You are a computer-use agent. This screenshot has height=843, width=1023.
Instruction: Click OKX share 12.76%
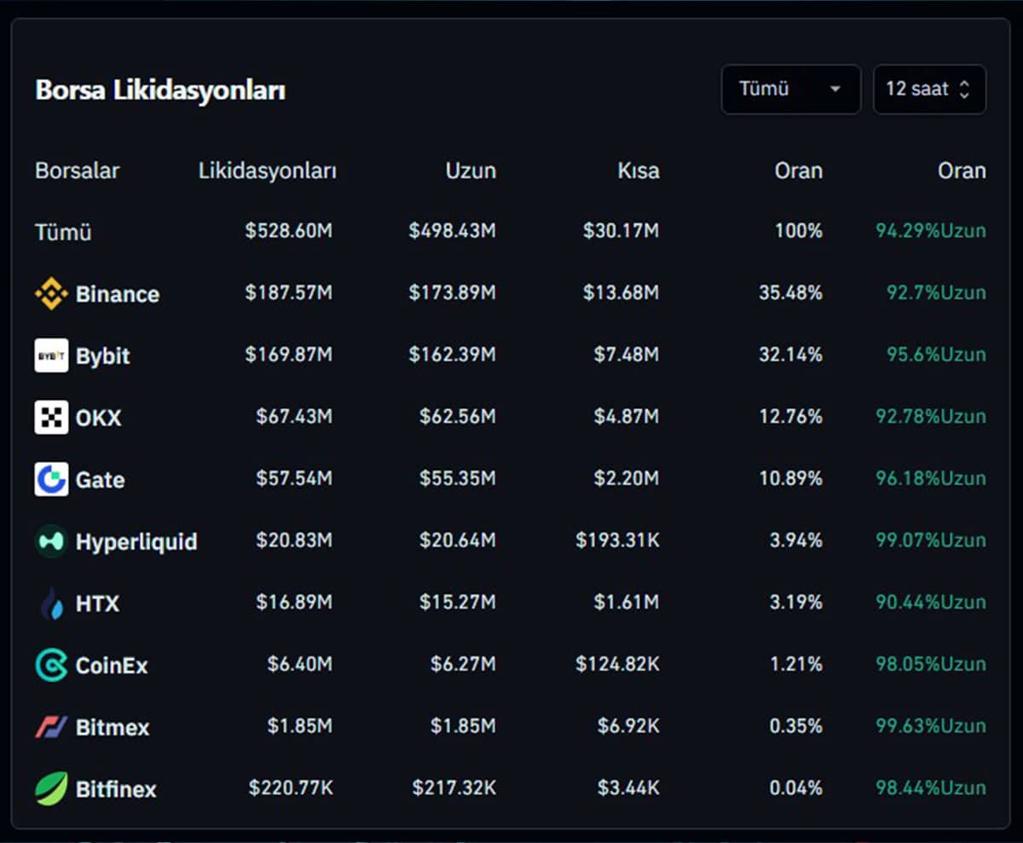click(x=791, y=417)
